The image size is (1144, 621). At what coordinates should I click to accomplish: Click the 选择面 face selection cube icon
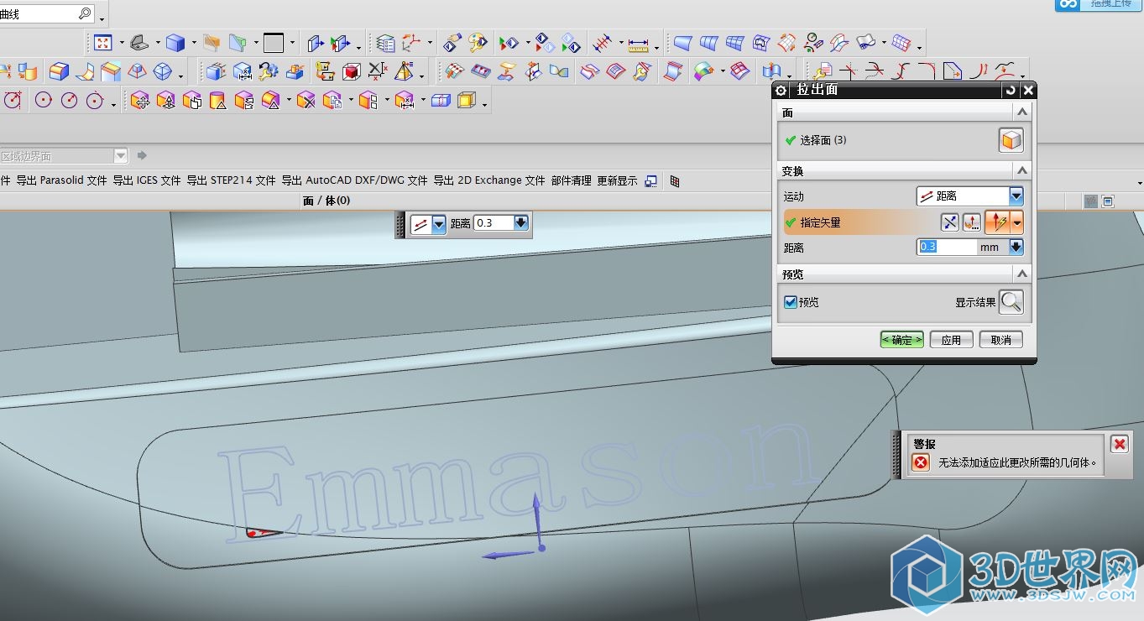point(1011,140)
